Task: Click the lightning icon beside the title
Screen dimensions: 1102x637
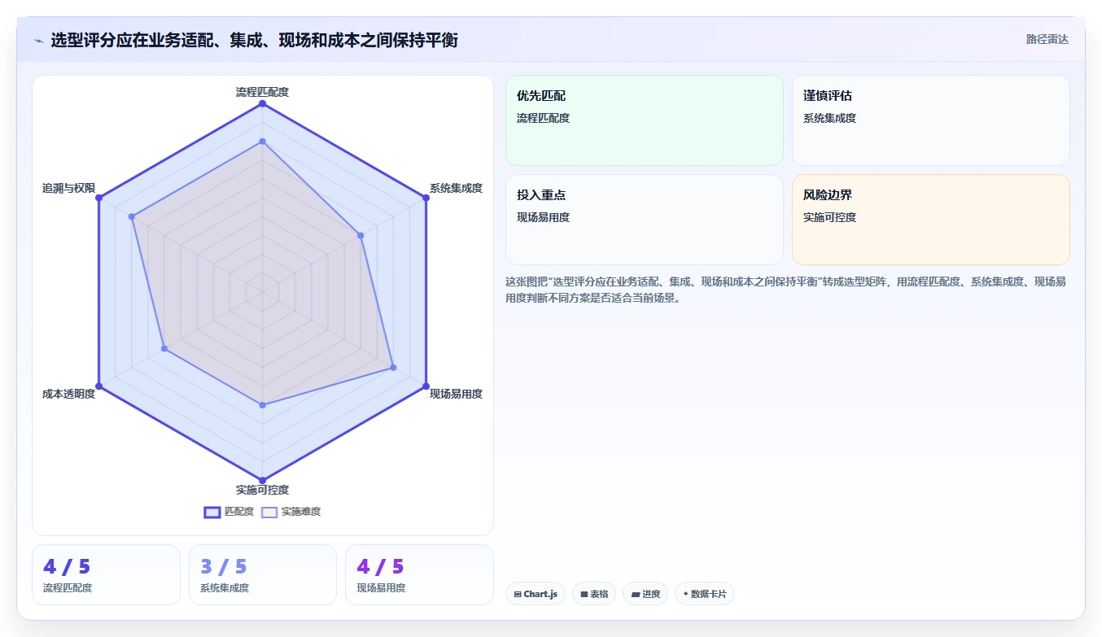Action: [x=39, y=40]
